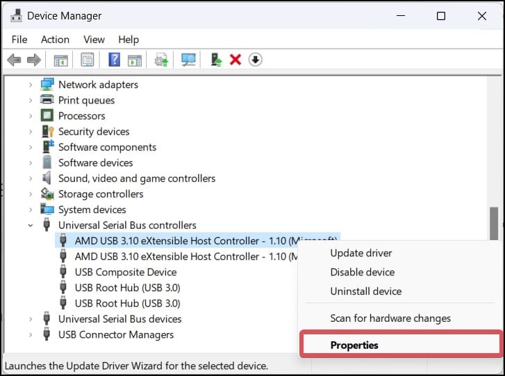Click the Software components icon
The image size is (505, 376).
[48, 146]
